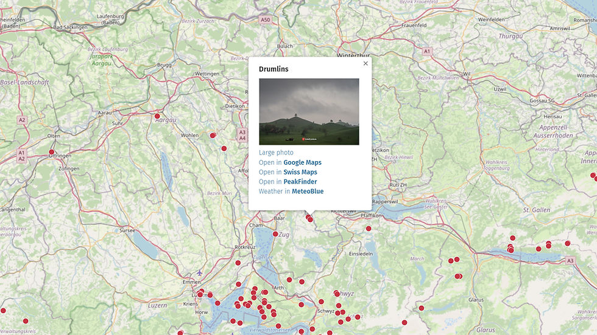Select the red marker at Oftringen
The height and width of the screenshot is (335, 597).
point(51,152)
